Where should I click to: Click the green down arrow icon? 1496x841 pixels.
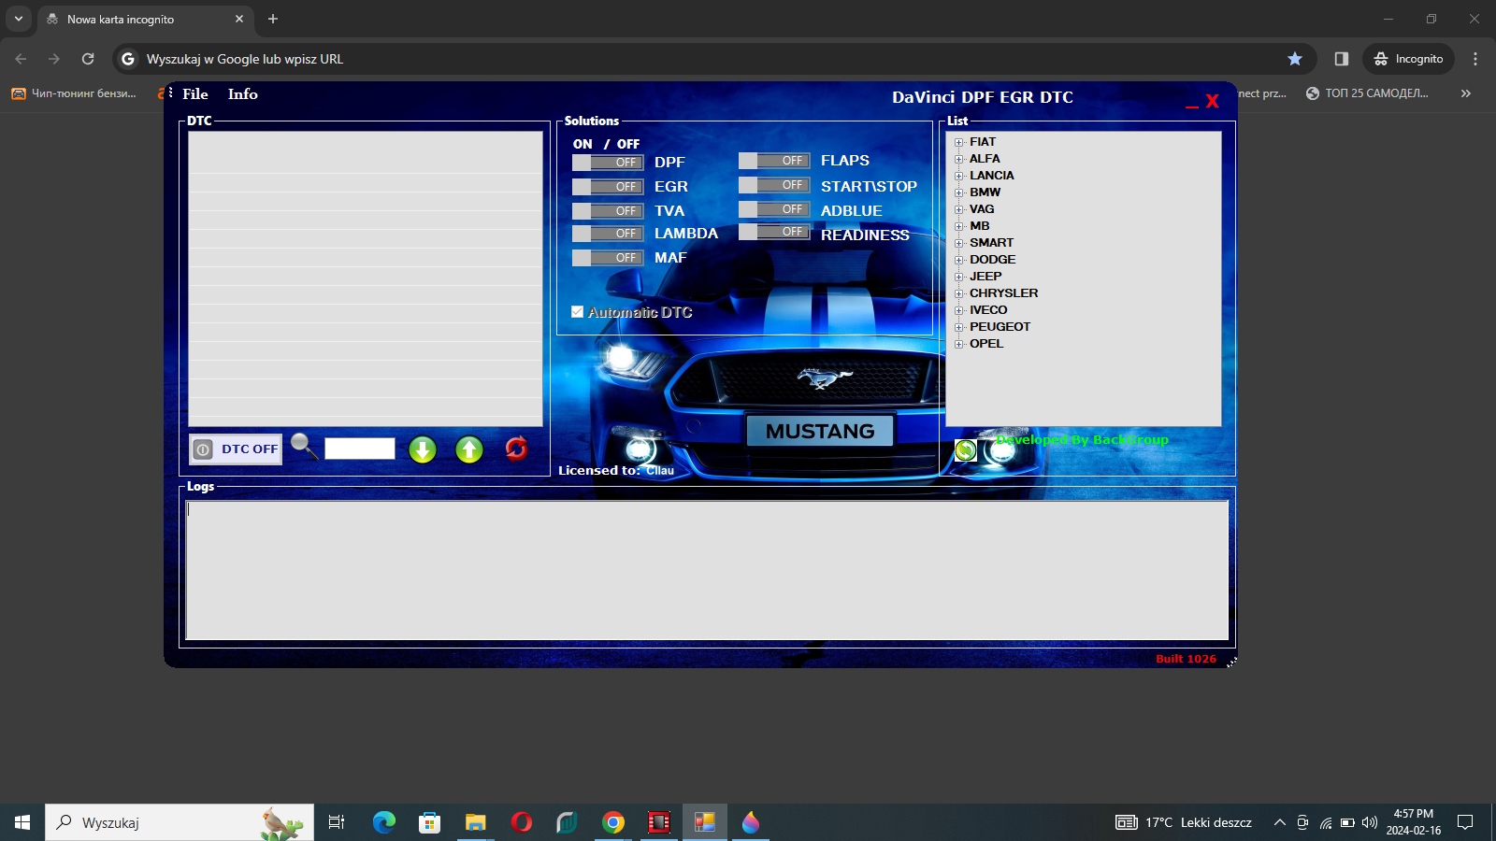(423, 449)
